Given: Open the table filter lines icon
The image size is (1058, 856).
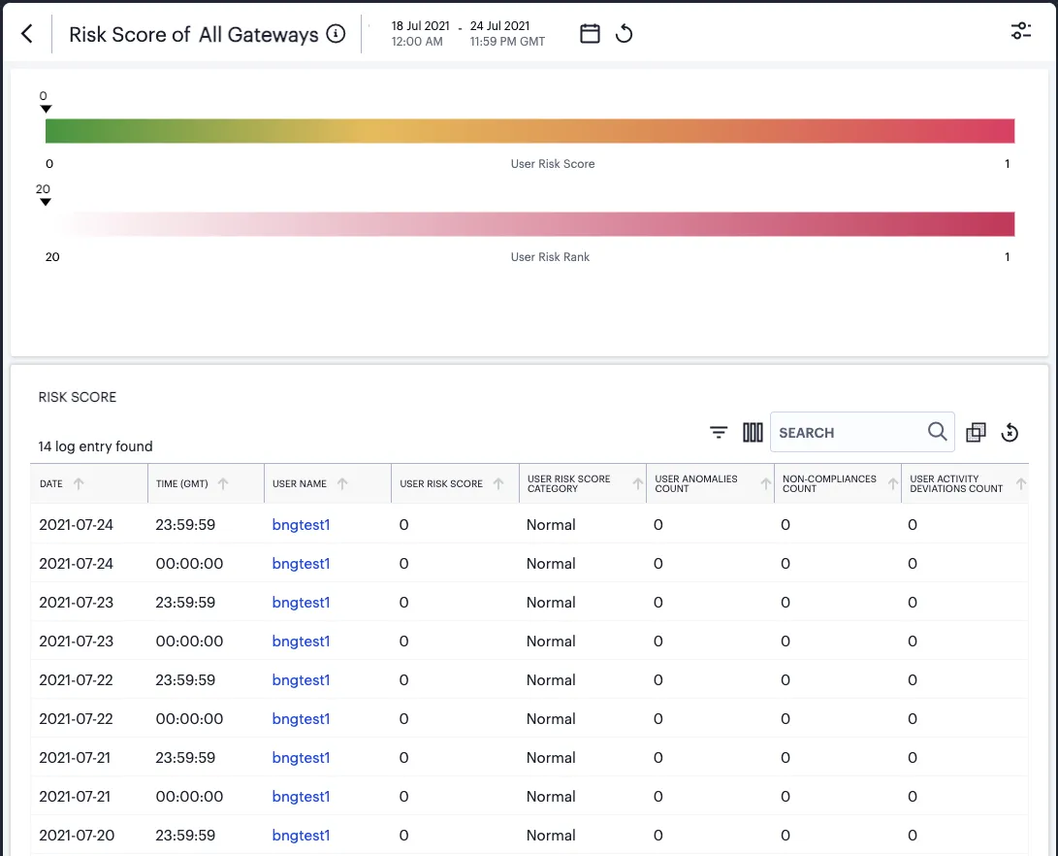Looking at the screenshot, I should point(719,432).
